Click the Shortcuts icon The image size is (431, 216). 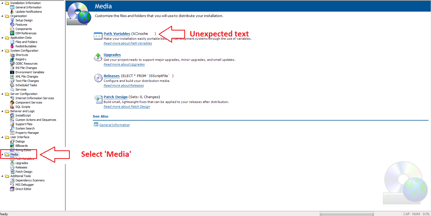click(12, 55)
